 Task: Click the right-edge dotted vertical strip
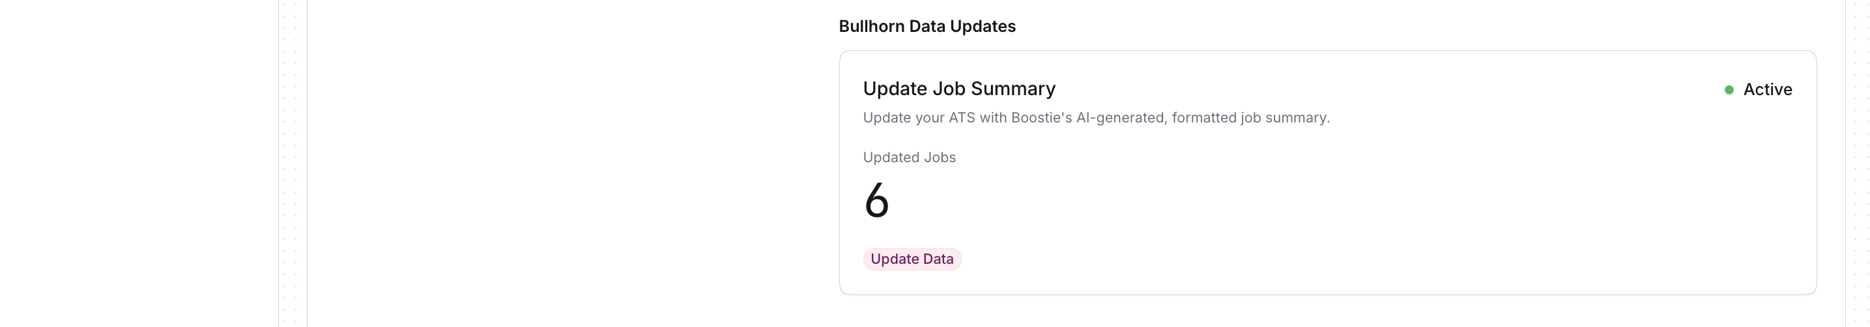tap(1857, 163)
